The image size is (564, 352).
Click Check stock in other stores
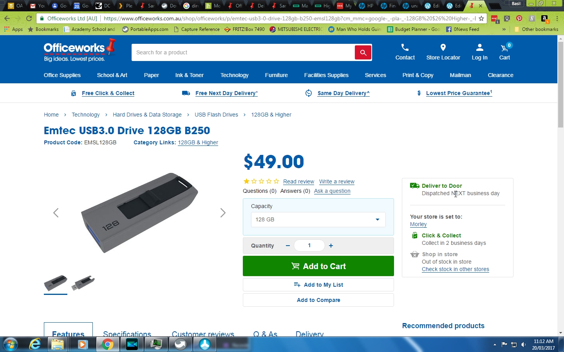coord(456,269)
